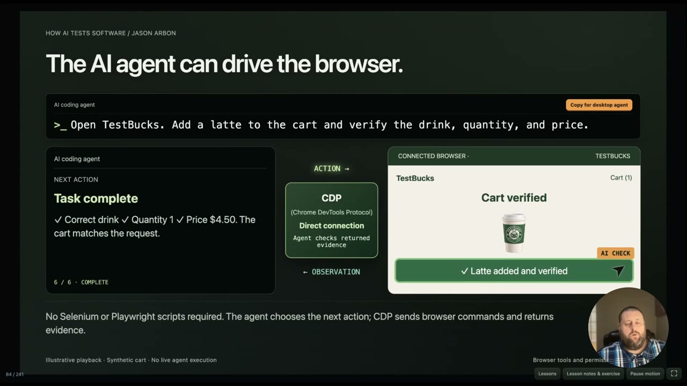The image size is (687, 386).
Task: Open the Lessons panel
Action: pos(547,374)
